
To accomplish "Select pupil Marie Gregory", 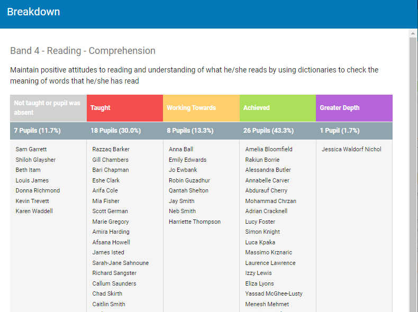I will 111,222.
